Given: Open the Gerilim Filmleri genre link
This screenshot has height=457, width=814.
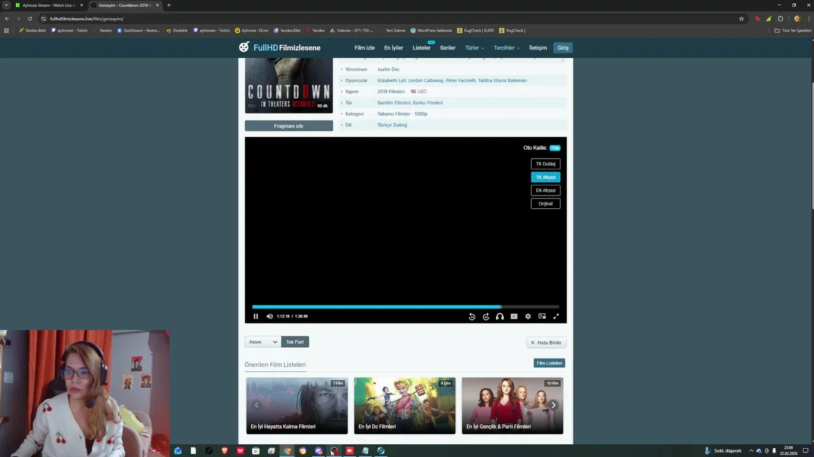Looking at the screenshot, I should [x=394, y=103].
